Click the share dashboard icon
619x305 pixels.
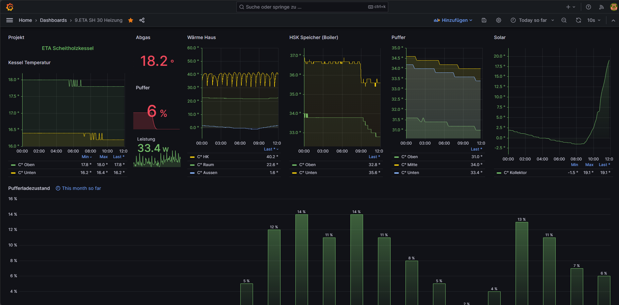click(x=142, y=20)
